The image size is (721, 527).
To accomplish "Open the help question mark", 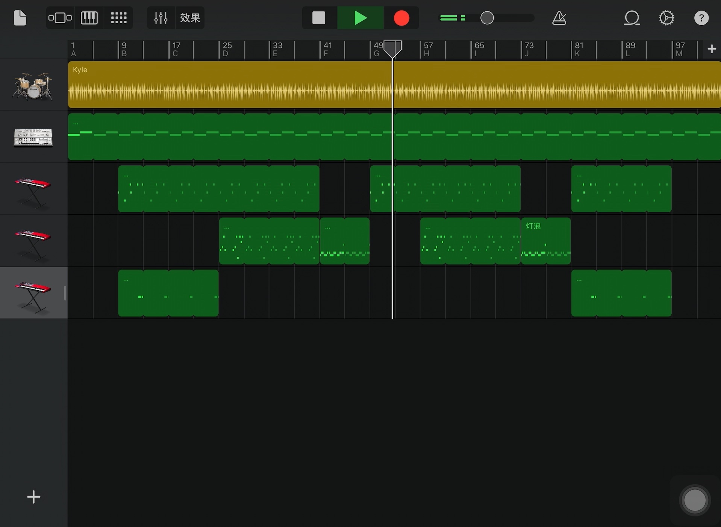I will 701,18.
